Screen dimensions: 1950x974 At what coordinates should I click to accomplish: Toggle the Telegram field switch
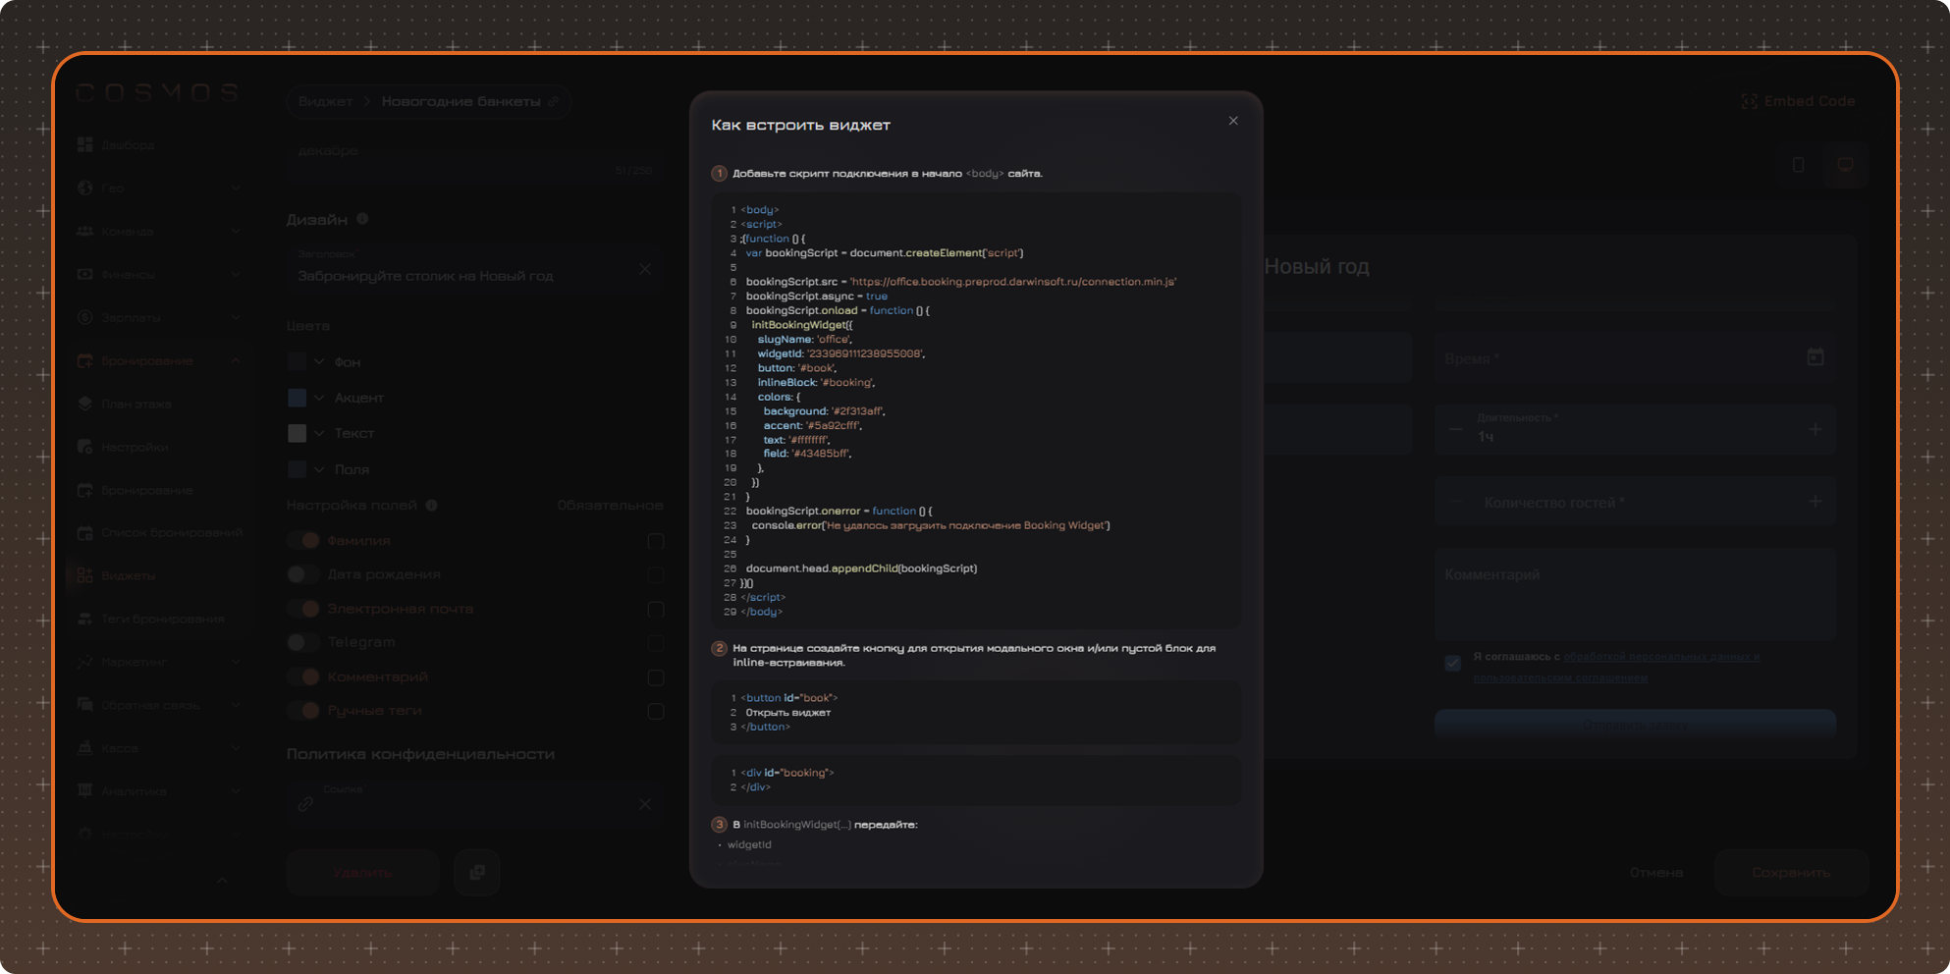303,642
